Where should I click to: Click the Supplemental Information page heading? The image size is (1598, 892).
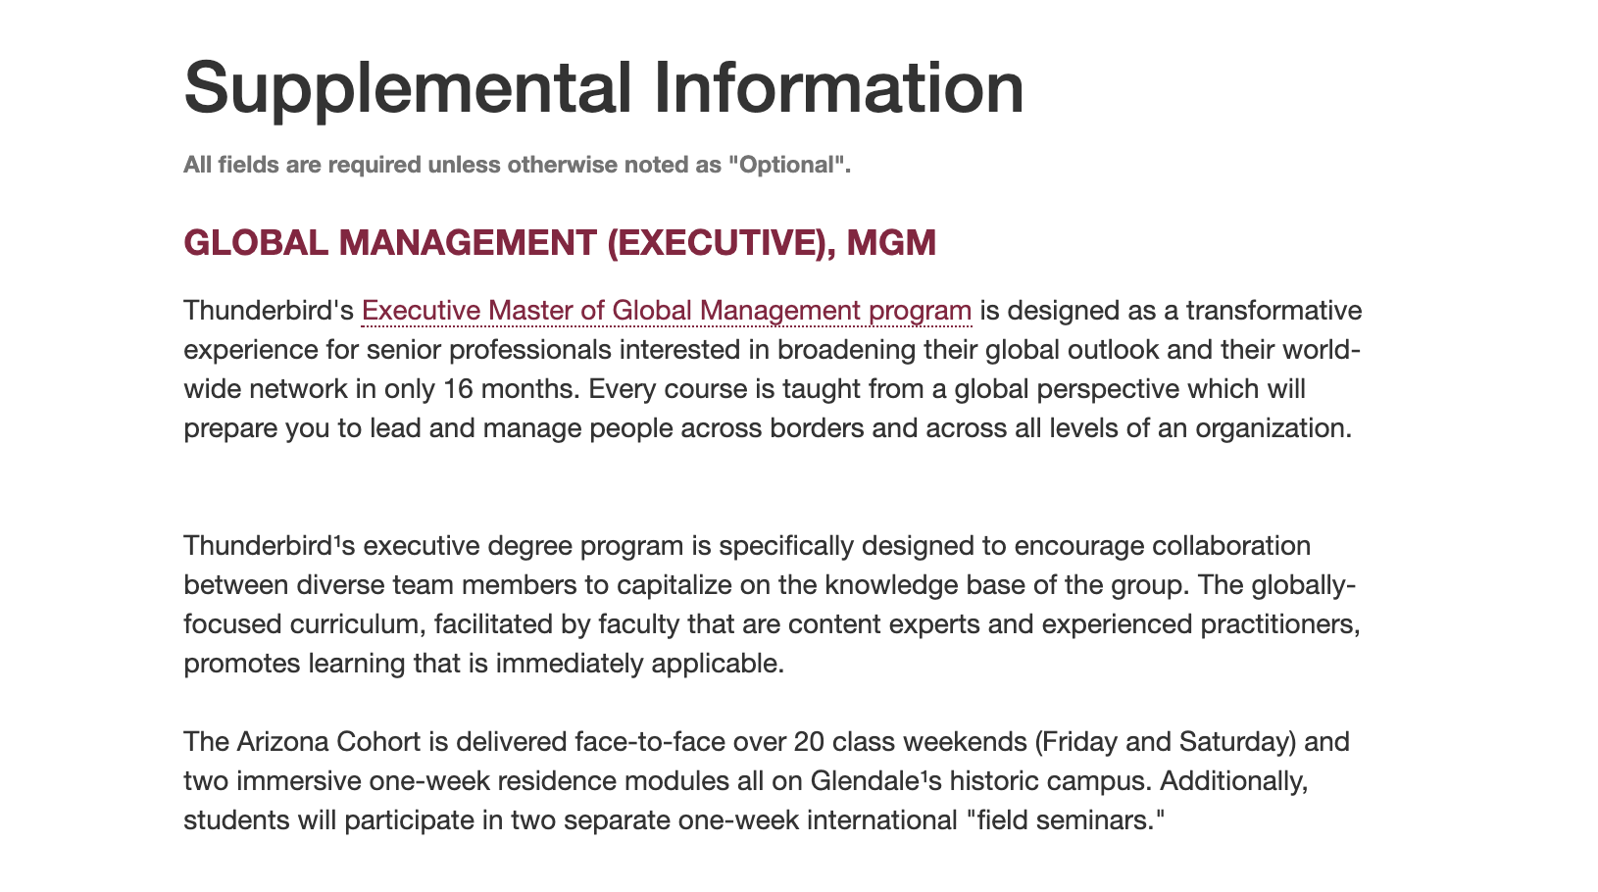point(604,88)
